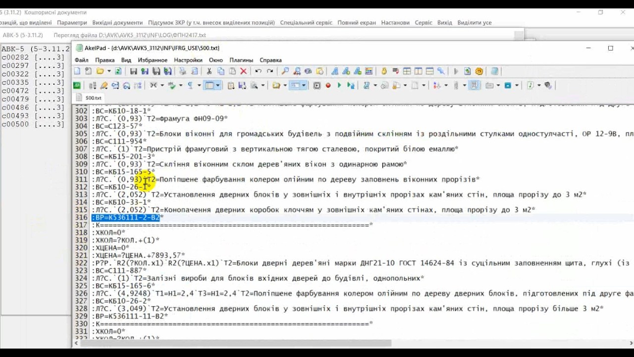Click the Copy icon in the toolbar

220,71
